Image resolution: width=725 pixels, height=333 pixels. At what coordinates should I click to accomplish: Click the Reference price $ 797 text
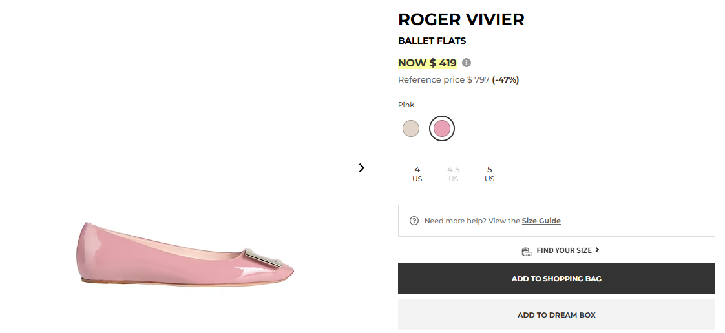tap(443, 80)
